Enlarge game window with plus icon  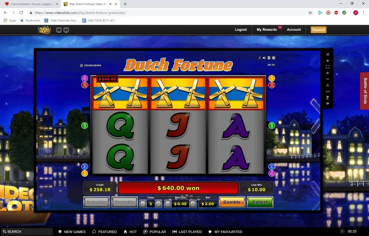coord(328,73)
